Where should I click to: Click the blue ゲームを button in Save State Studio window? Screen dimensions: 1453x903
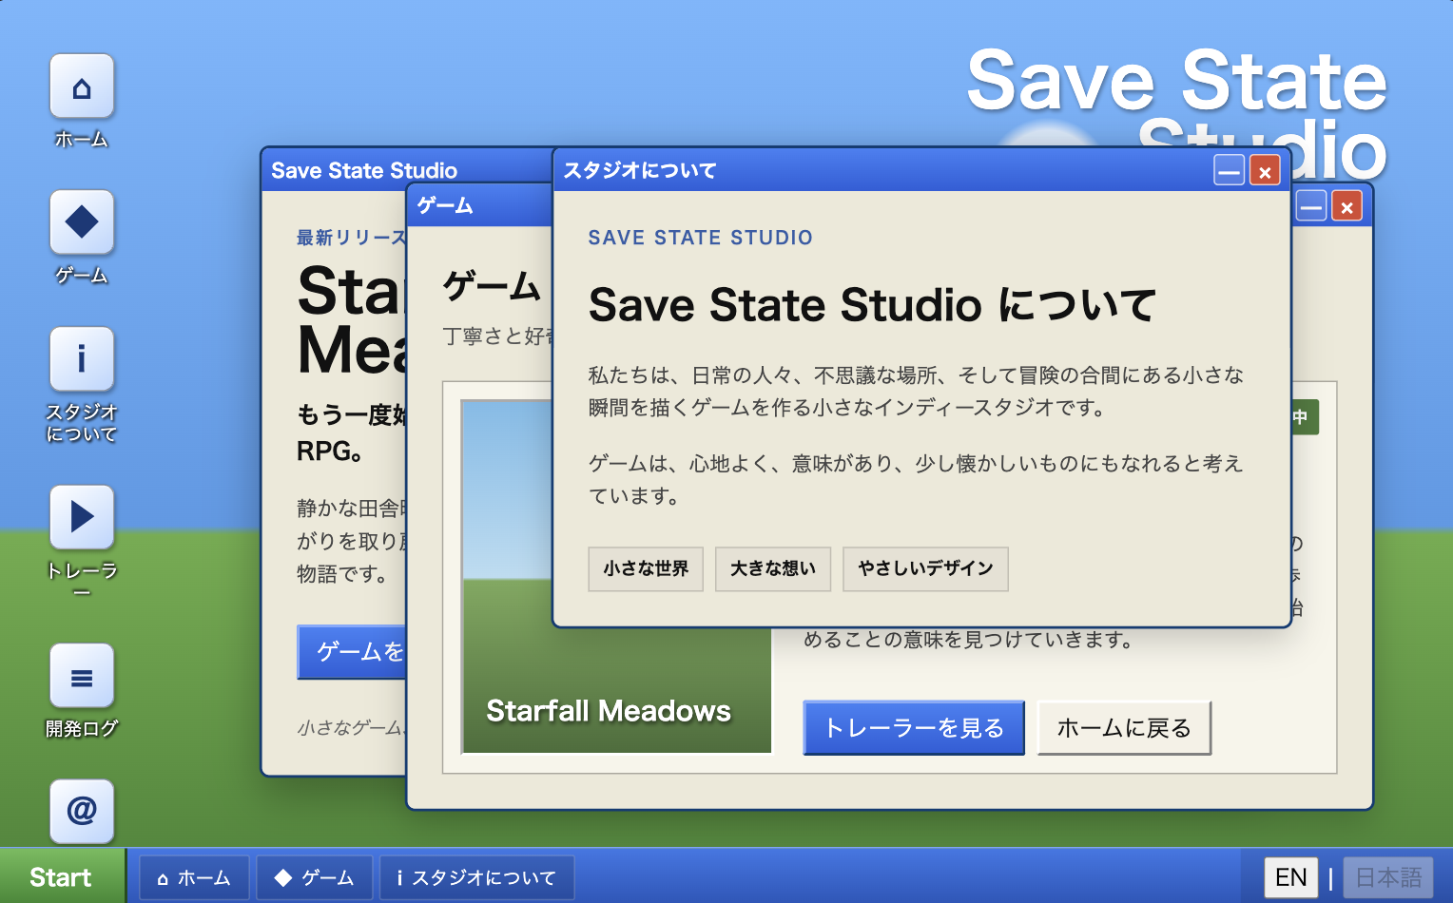352,652
